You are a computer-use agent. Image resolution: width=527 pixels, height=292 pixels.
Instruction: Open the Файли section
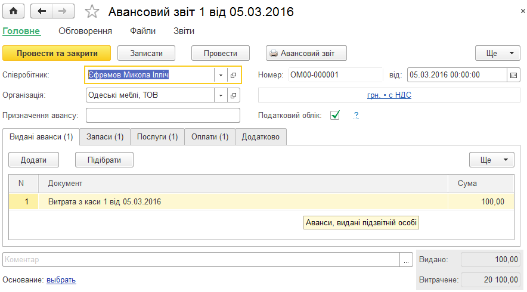(x=143, y=31)
